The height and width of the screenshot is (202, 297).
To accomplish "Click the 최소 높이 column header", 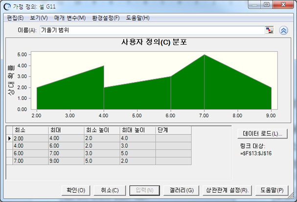I will (102, 130).
